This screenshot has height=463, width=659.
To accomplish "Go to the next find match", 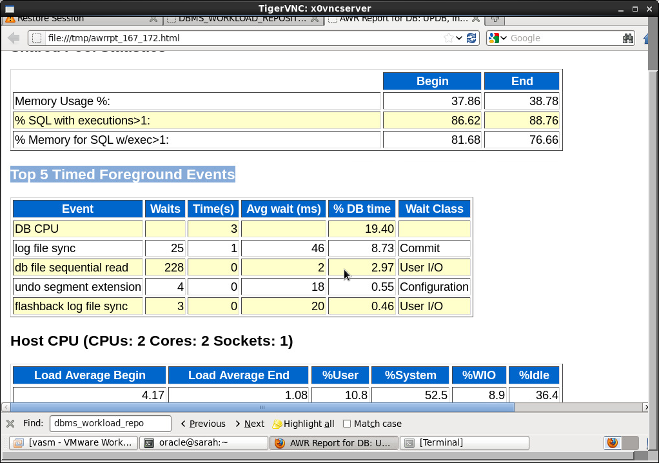I will coord(250,424).
